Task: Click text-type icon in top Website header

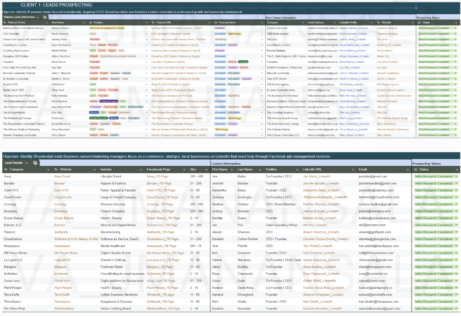Action: (379, 23)
